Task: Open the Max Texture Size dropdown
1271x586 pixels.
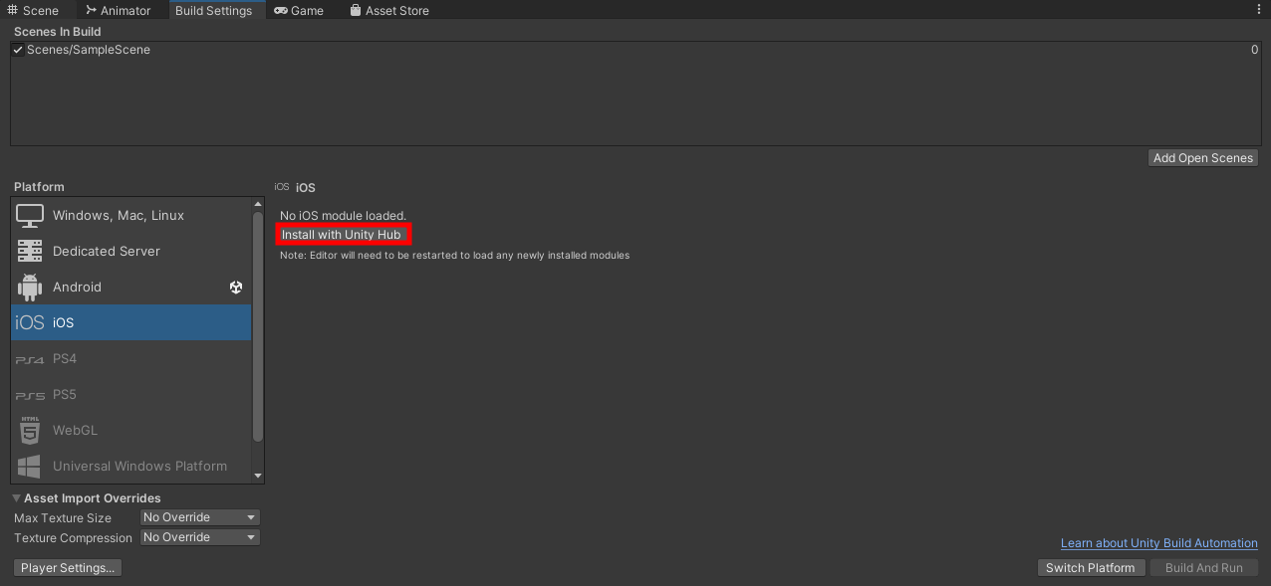Action: 200,517
